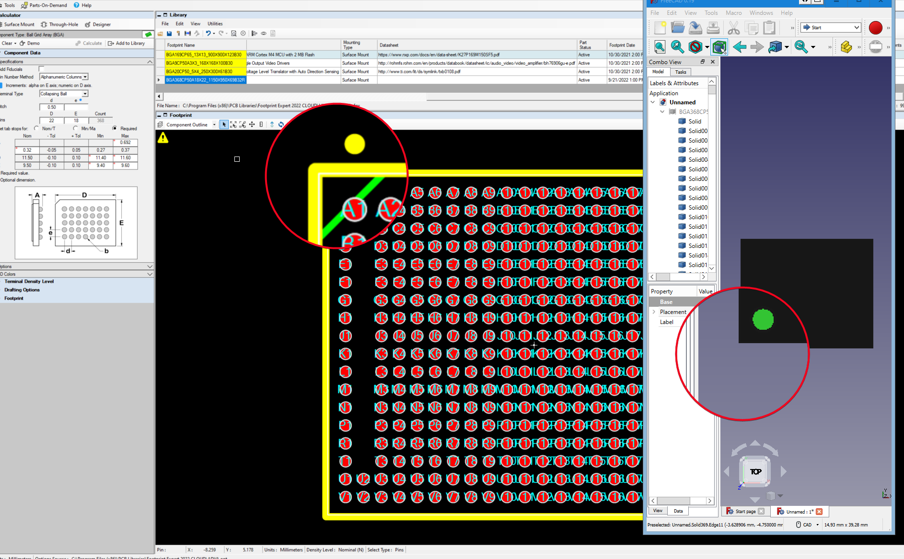Click the green component type board icon
This screenshot has width=904, height=559.
point(148,34)
